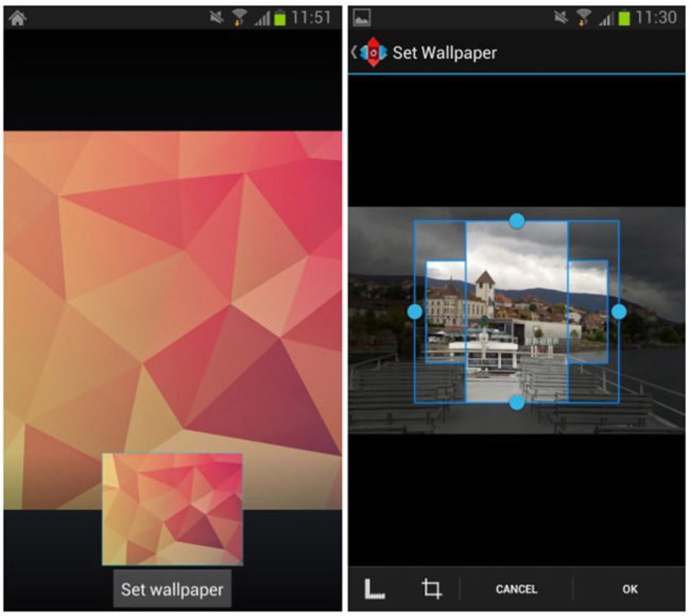The height and width of the screenshot is (616, 690).
Task: Tap the right crop handle
Action: (618, 312)
